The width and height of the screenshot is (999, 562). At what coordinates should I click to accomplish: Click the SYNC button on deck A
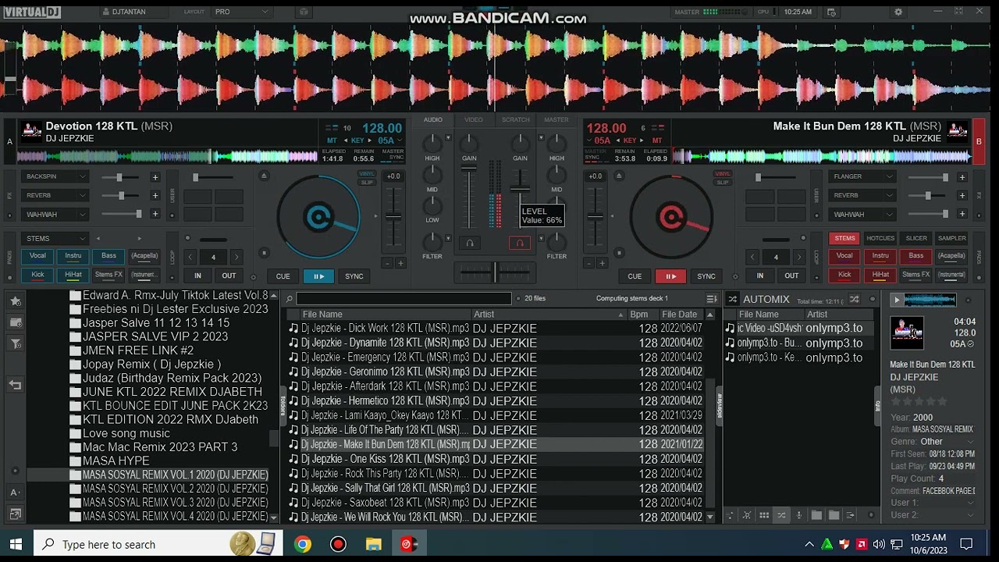tap(354, 276)
